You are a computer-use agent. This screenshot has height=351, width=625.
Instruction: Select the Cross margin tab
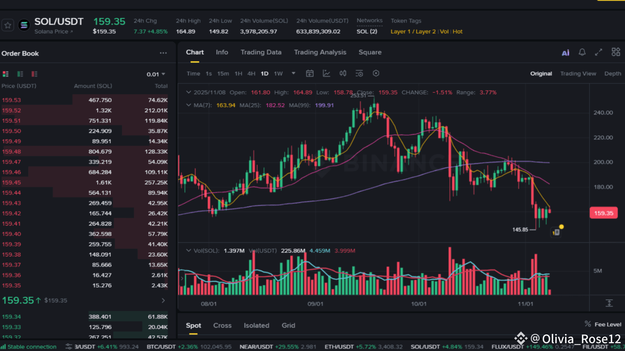tap(222, 325)
